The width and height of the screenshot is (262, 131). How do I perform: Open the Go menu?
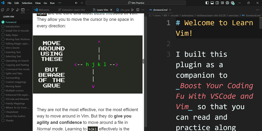[x=45, y=3]
